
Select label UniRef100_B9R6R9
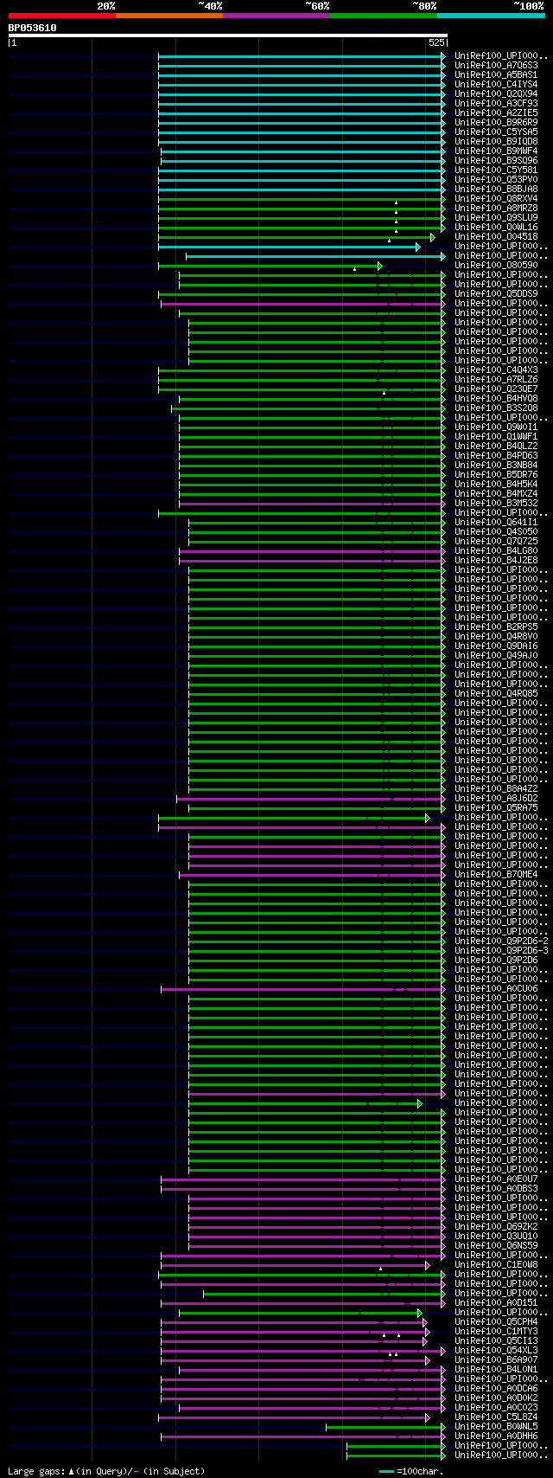click(496, 122)
